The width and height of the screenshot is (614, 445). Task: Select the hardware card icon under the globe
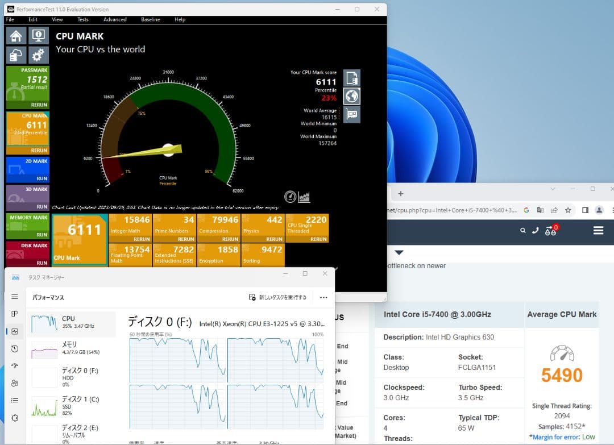coord(353,114)
